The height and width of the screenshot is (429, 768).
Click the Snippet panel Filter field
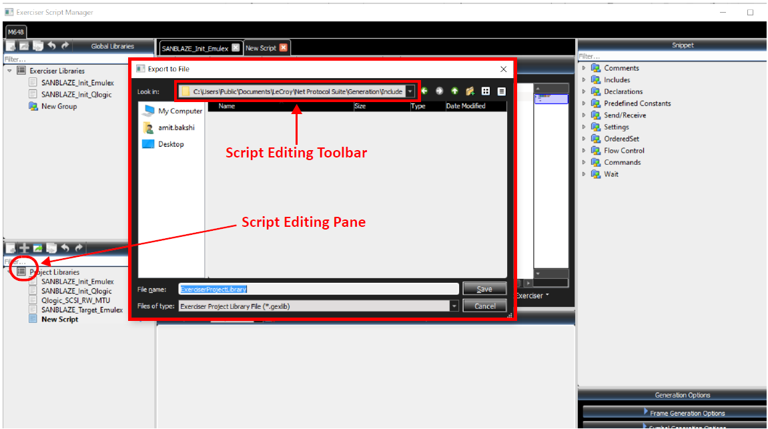click(x=672, y=56)
